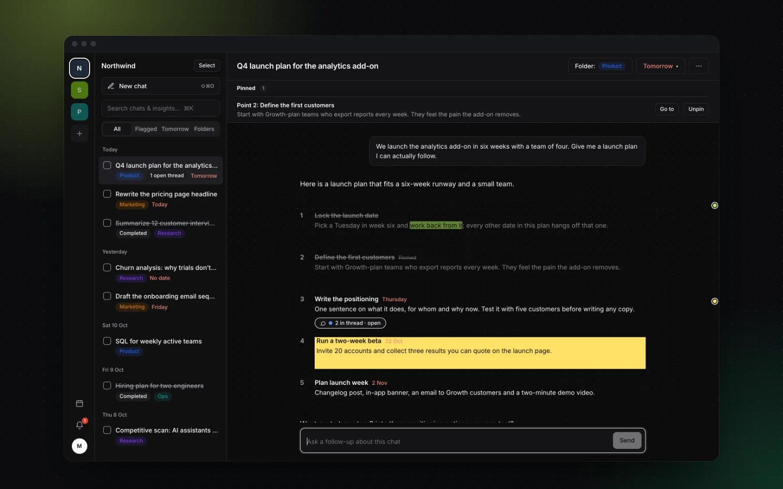The width and height of the screenshot is (783, 489).
Task: Click the No date label under Churn analysis
Action: [160, 278]
